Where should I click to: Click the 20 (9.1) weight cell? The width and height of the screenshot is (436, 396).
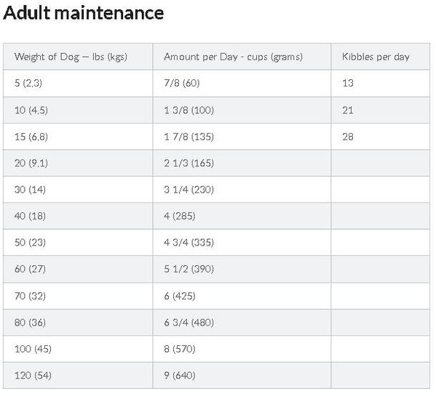(78, 163)
